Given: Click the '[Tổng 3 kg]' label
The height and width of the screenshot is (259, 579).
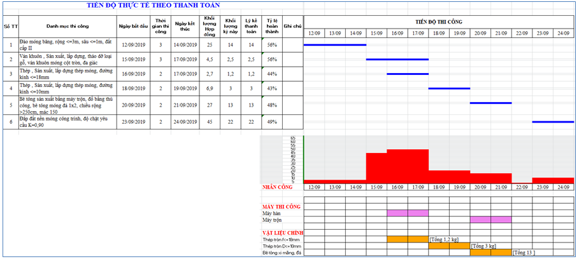Looking at the screenshot, I should [483, 246].
